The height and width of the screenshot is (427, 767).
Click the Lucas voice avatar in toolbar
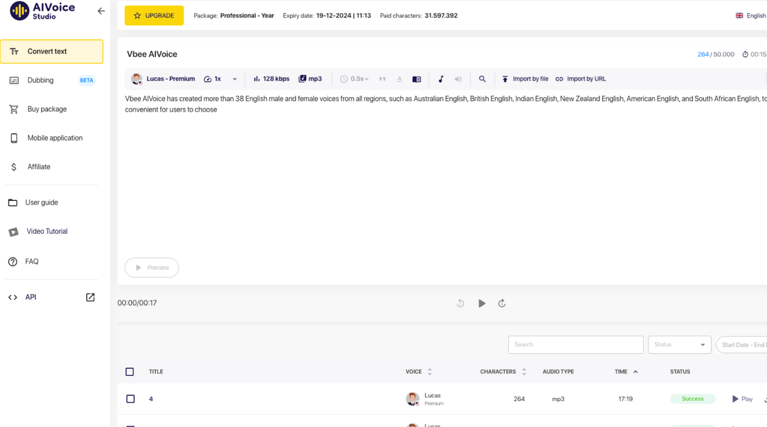point(137,79)
